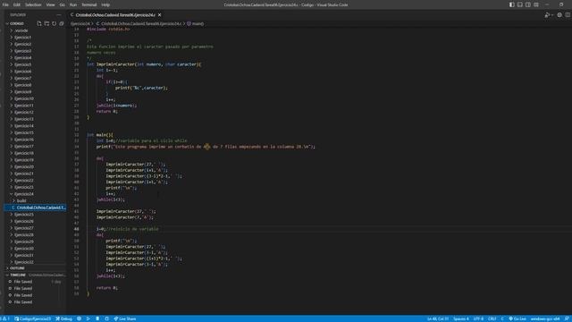Image resolution: width=572 pixels, height=322 pixels.
Task: Click the Run/Debug C file icon
Action: click(547, 15)
